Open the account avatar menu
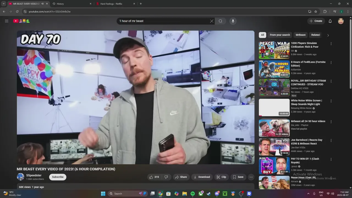The height and width of the screenshot is (198, 352). (x=341, y=21)
